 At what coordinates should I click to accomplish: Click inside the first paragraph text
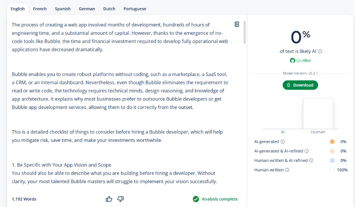(120, 37)
